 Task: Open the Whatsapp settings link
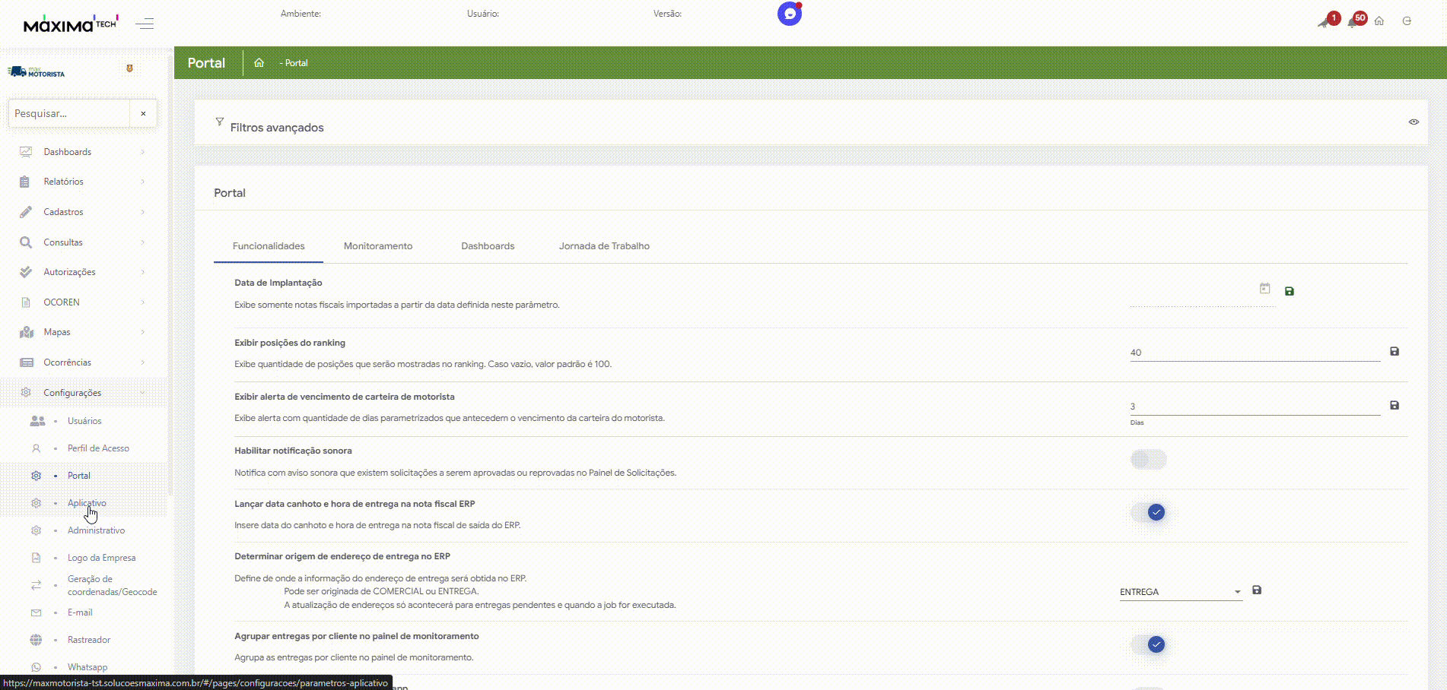point(87,667)
